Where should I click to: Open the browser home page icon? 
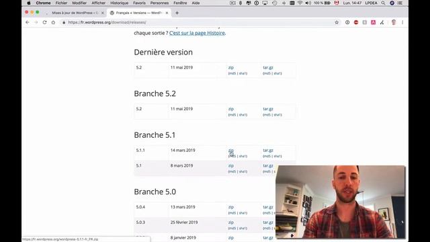(x=53, y=22)
